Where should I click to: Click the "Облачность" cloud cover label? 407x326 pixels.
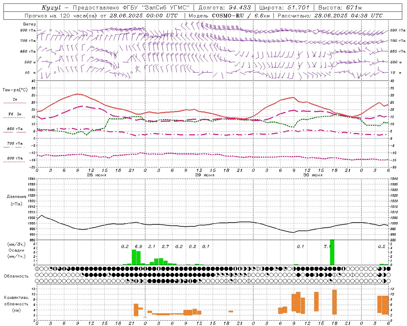[x=16, y=276]
